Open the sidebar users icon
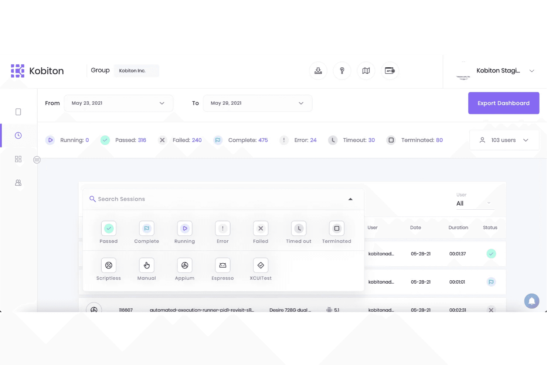 18,183
